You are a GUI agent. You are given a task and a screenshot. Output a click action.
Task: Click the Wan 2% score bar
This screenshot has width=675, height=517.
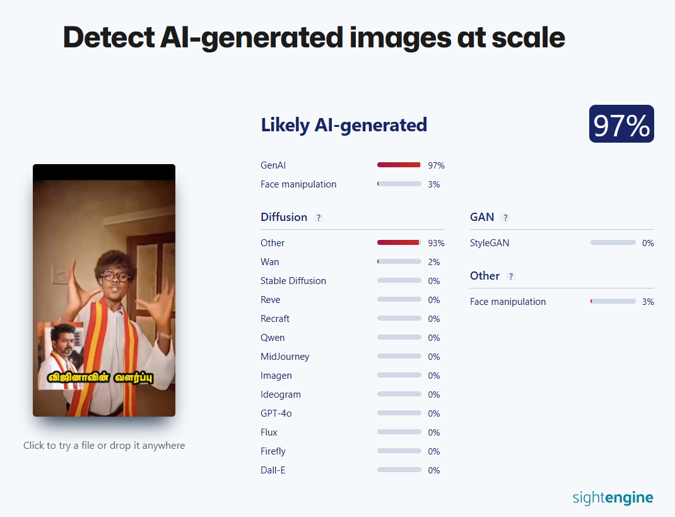399,261
